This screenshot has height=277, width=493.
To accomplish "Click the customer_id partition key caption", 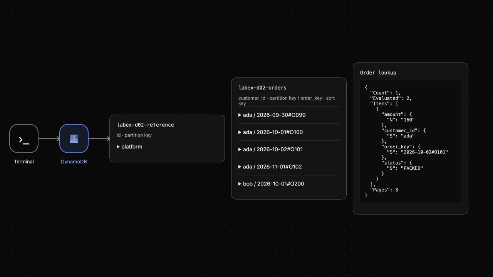I will [x=287, y=101].
